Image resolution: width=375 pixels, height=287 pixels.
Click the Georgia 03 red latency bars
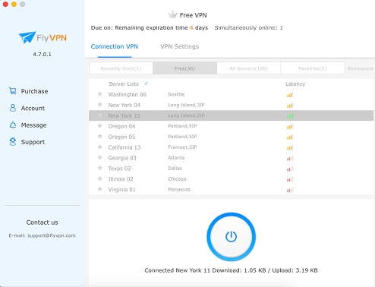click(x=290, y=159)
